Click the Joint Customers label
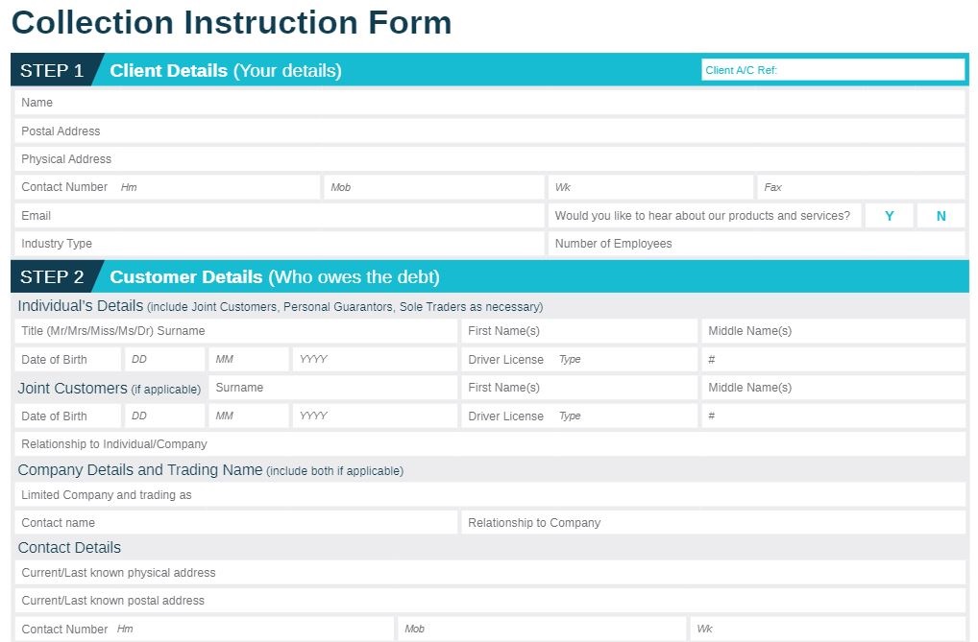 [72, 389]
